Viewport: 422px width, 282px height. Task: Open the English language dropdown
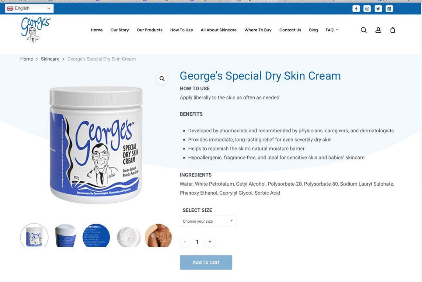click(29, 8)
